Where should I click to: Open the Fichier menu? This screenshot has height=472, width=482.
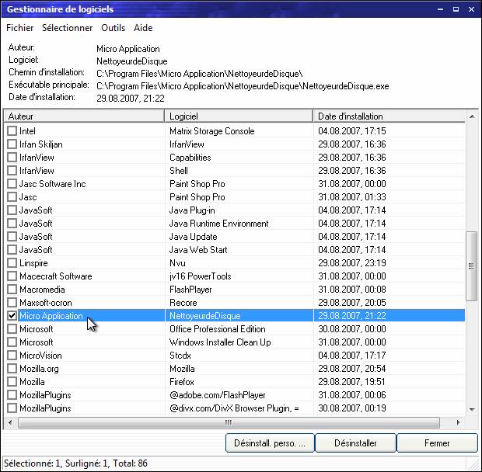point(20,28)
